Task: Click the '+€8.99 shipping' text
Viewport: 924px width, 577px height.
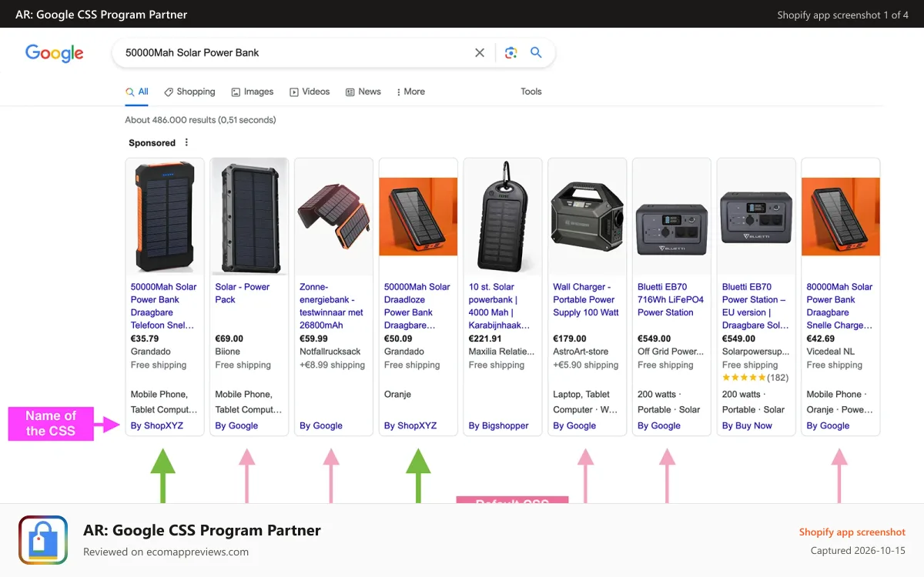Action: (x=332, y=365)
